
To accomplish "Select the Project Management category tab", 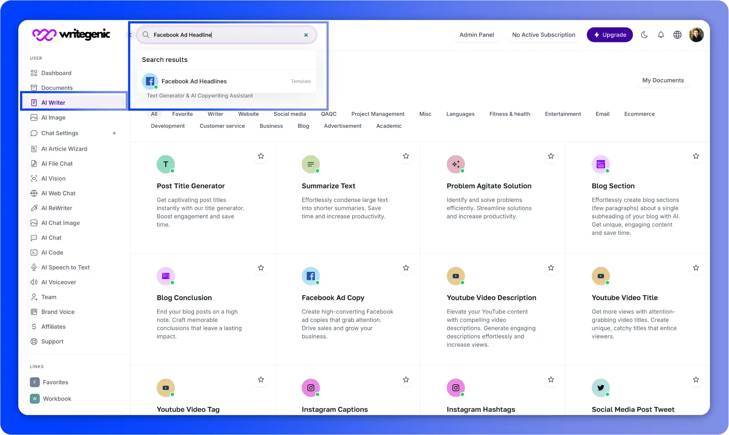I will 378,114.
